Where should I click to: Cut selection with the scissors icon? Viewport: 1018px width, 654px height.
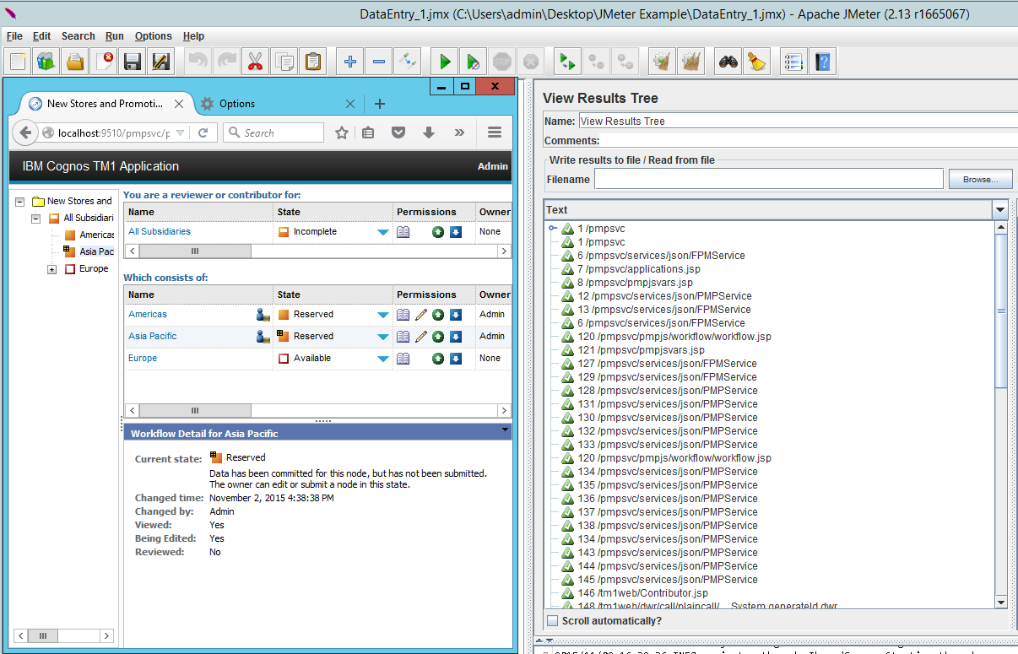254,62
